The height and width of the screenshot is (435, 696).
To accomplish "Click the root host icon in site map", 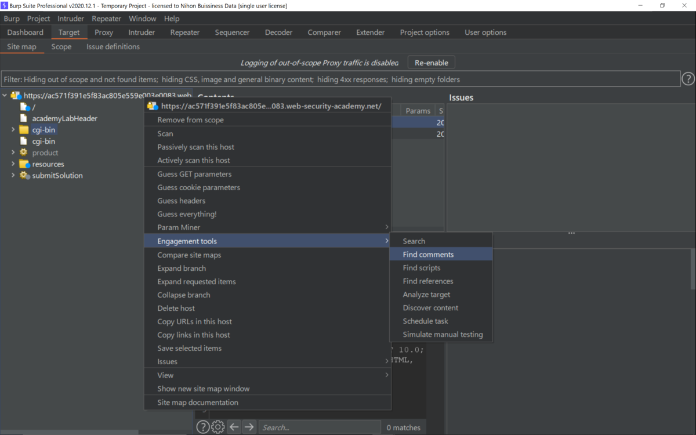I will tap(16, 96).
